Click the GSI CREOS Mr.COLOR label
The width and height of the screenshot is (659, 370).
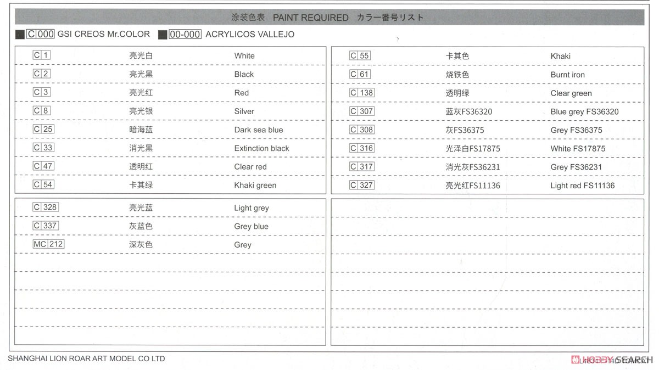click(104, 34)
